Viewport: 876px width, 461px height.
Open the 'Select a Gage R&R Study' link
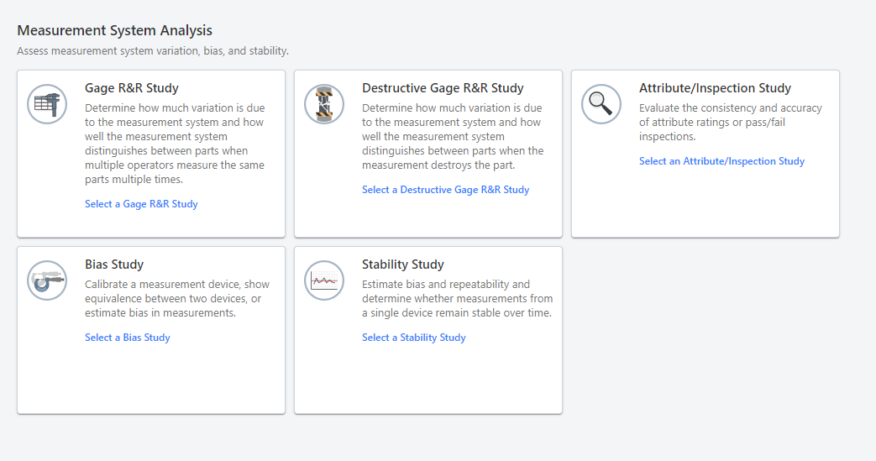141,204
